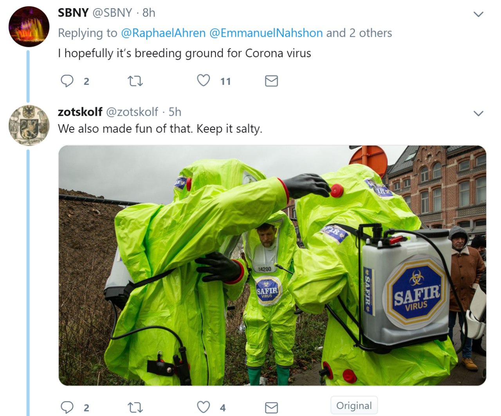Open the @RaphaelAhren profile link
The width and height of the screenshot is (501, 416).
tap(163, 33)
